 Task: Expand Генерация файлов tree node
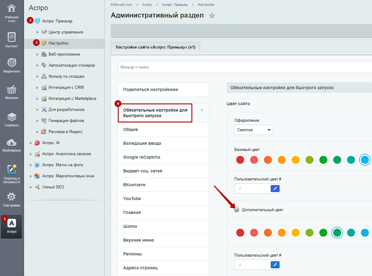(x=37, y=121)
